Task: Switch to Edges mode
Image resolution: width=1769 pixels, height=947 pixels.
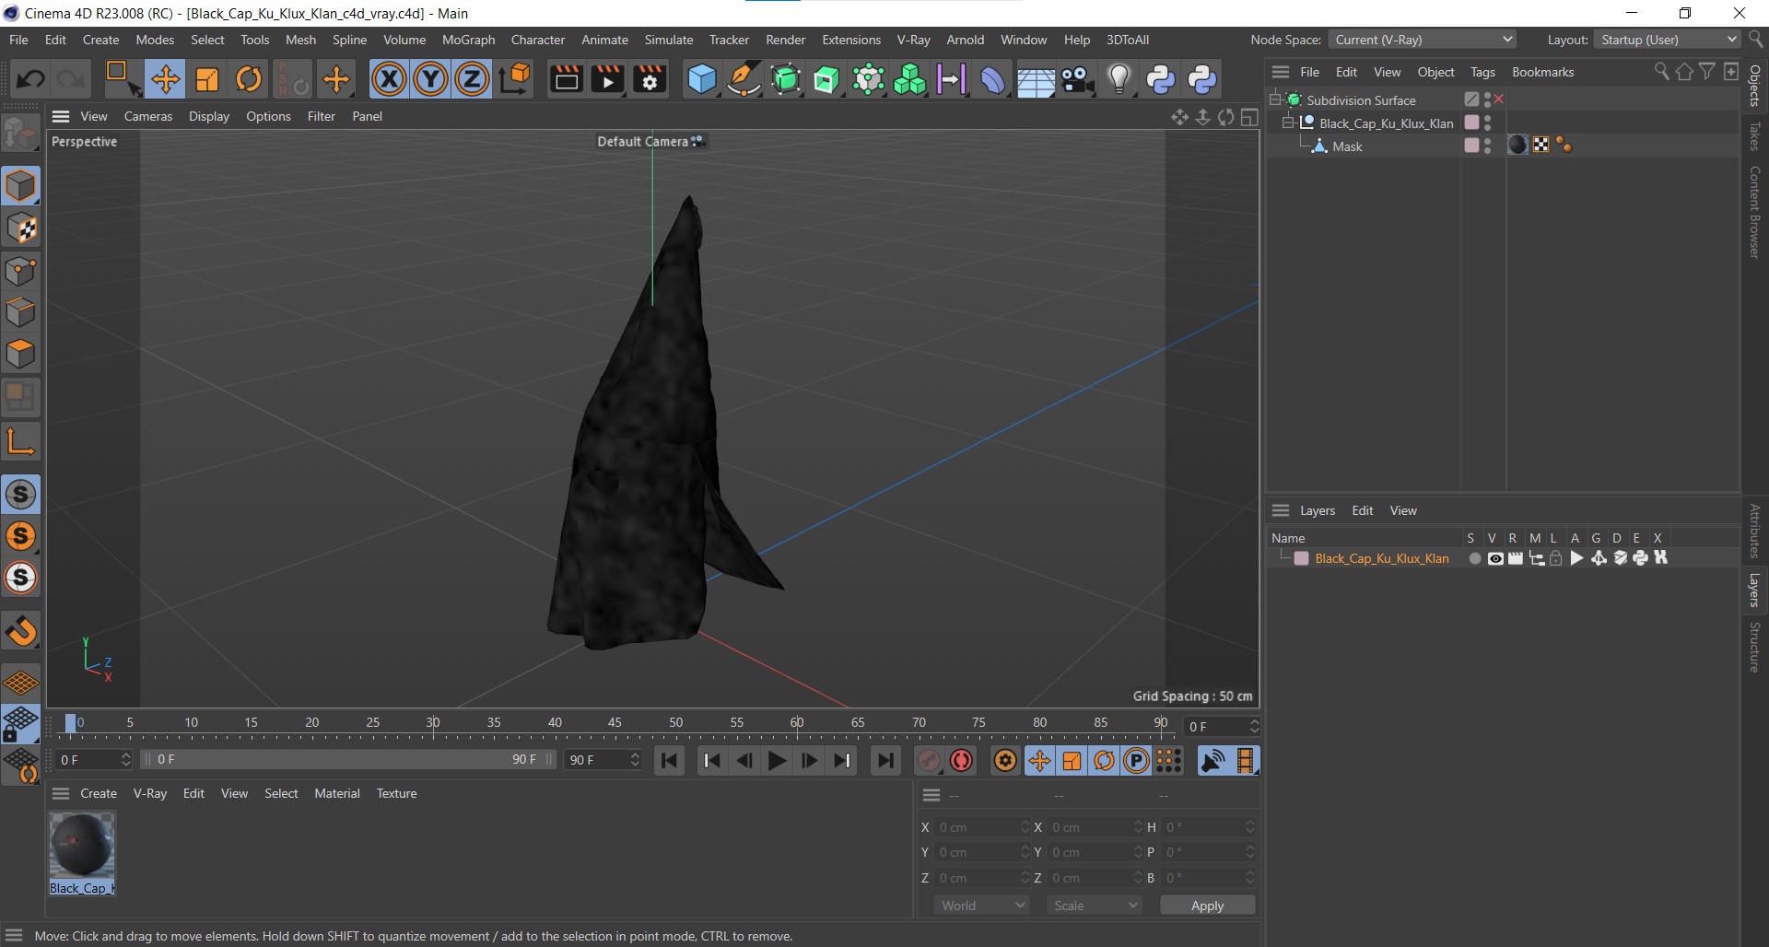Action: pyautogui.click(x=20, y=312)
